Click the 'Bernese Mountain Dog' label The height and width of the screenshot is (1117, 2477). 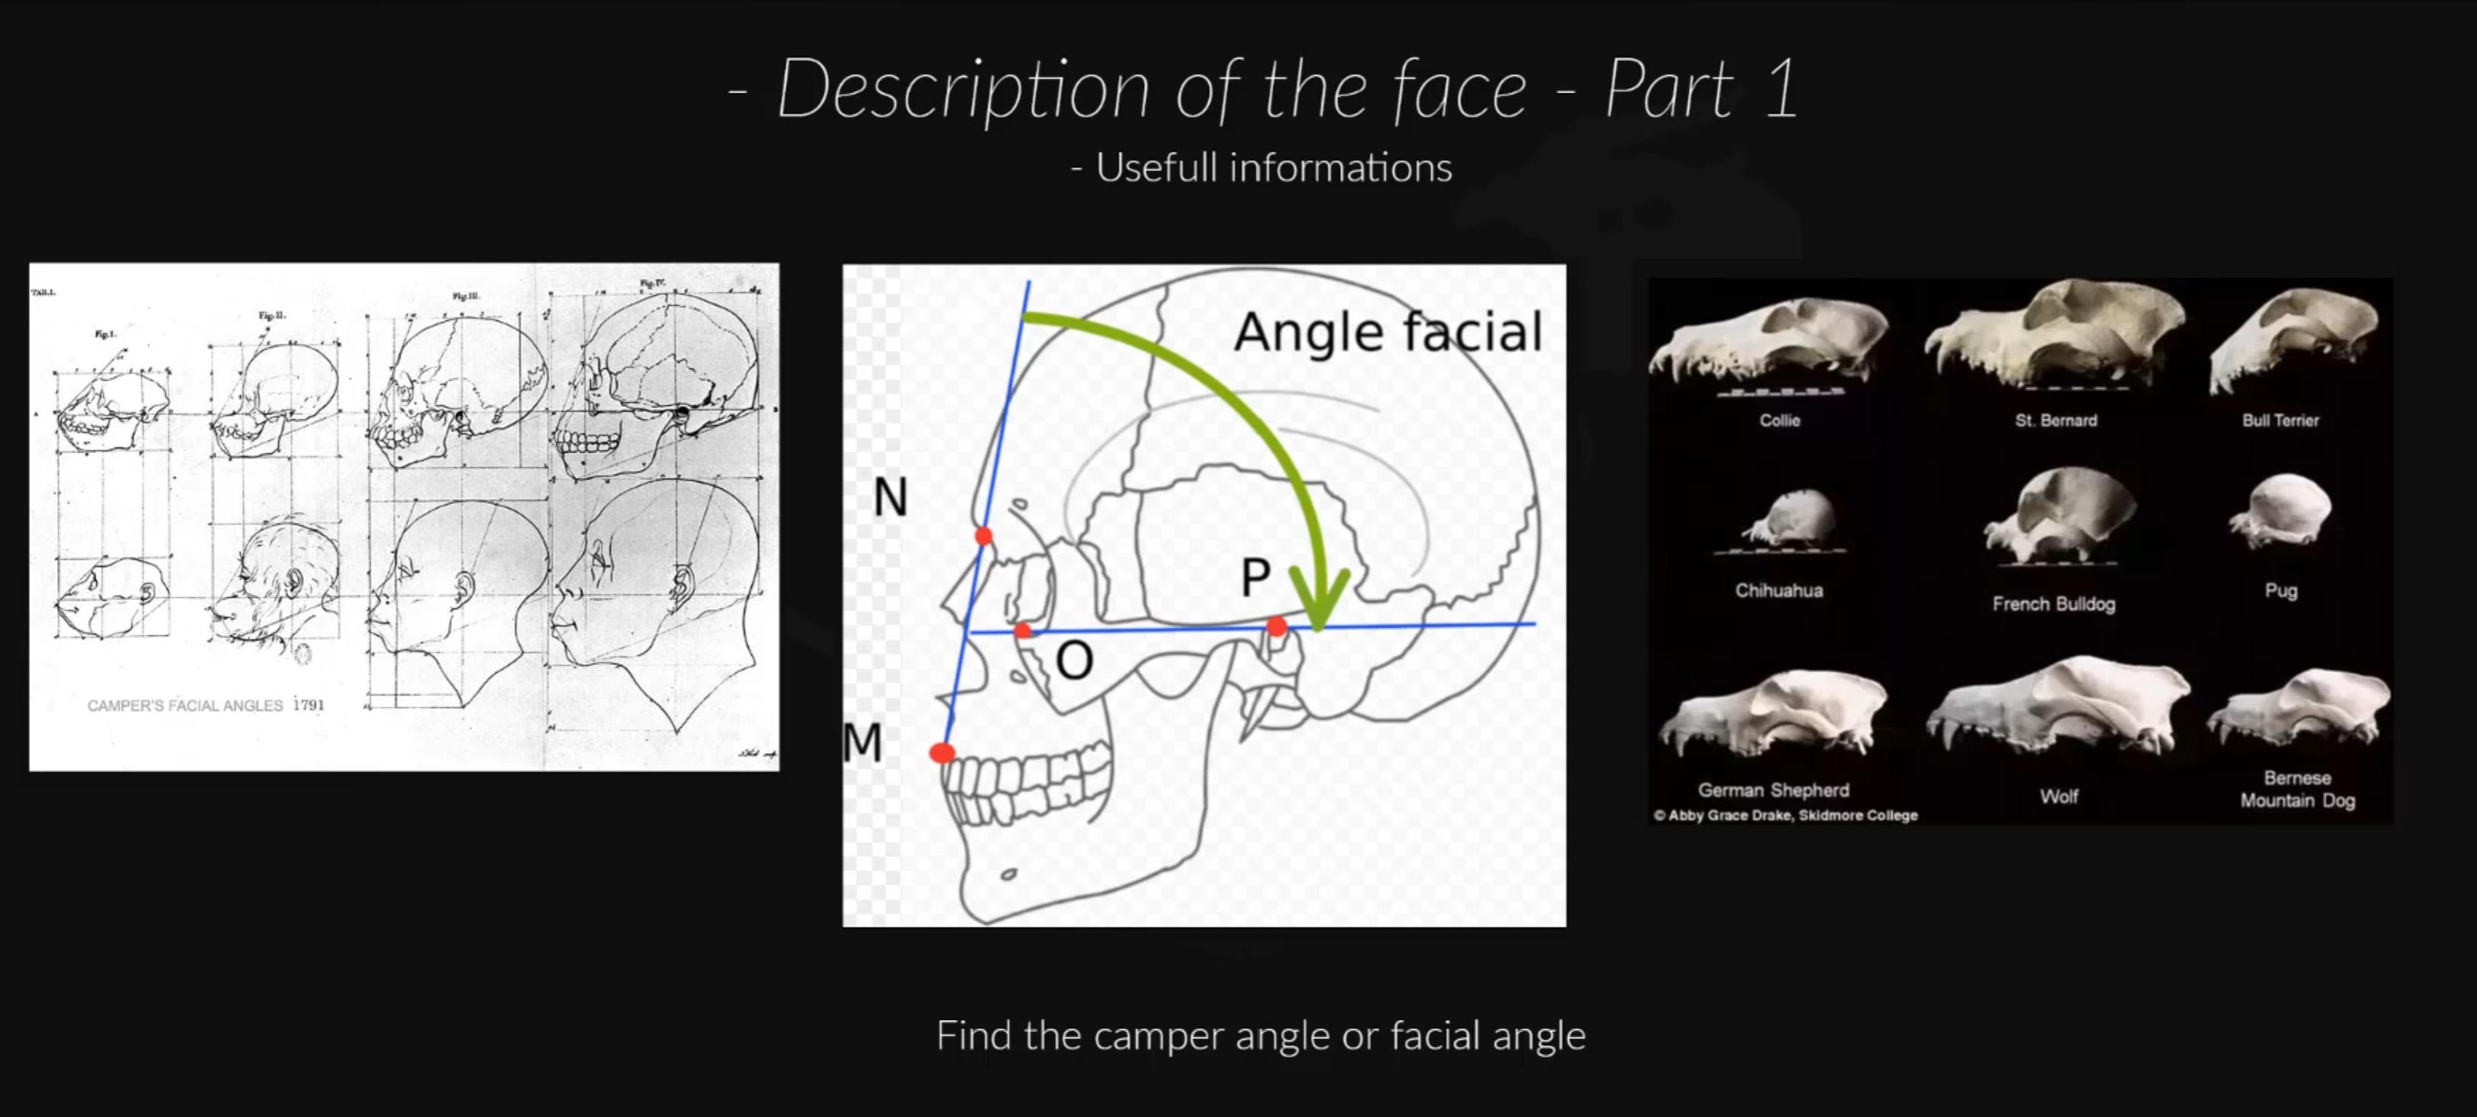click(x=2297, y=789)
